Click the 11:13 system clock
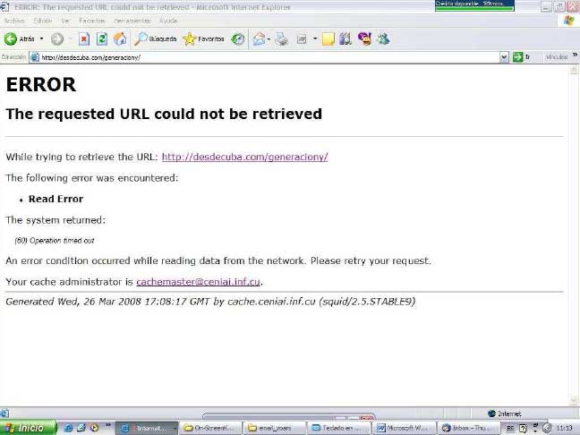The image size is (580, 435). [565, 428]
